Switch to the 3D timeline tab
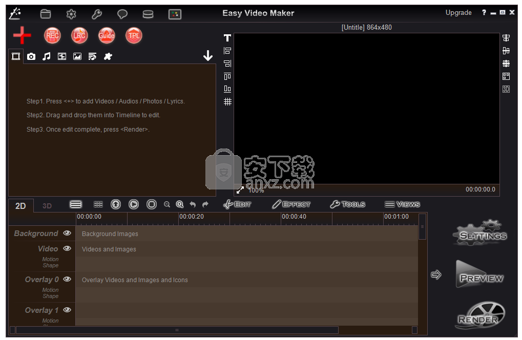The image size is (522, 340). [47, 206]
